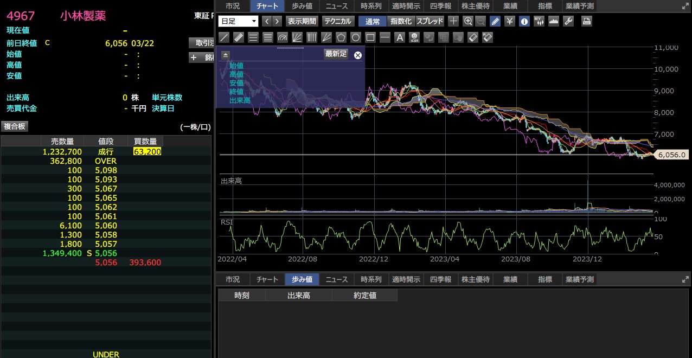This screenshot has height=358, width=692.
Task: Click the 複合板 button
Action: click(x=15, y=126)
